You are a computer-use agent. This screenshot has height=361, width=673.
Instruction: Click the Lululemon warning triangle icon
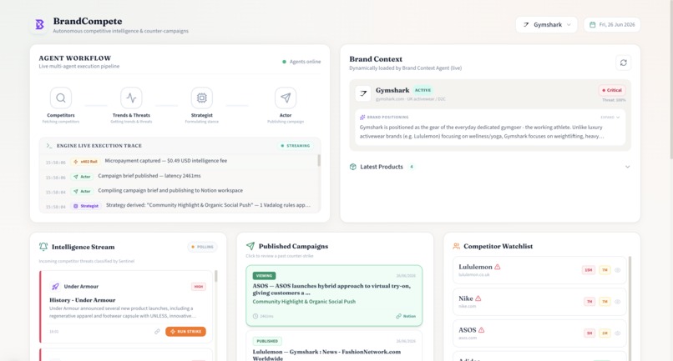pyautogui.click(x=498, y=267)
